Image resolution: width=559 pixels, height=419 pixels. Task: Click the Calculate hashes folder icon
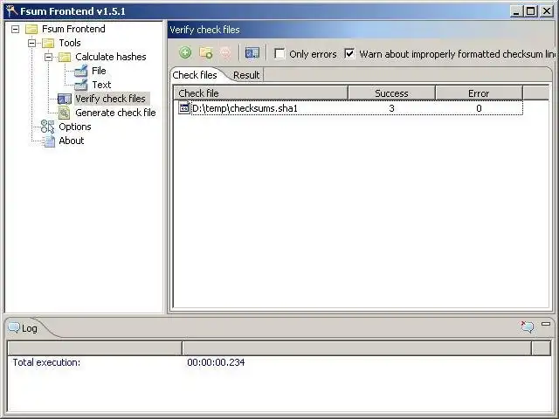pyautogui.click(x=65, y=57)
